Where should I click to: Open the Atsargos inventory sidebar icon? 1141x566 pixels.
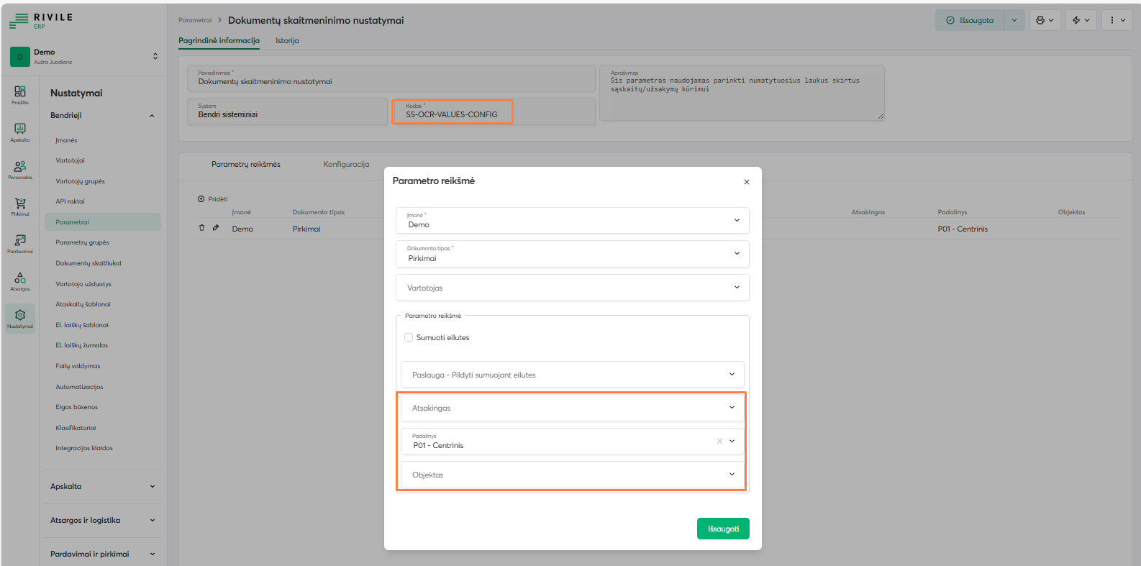pyautogui.click(x=20, y=280)
